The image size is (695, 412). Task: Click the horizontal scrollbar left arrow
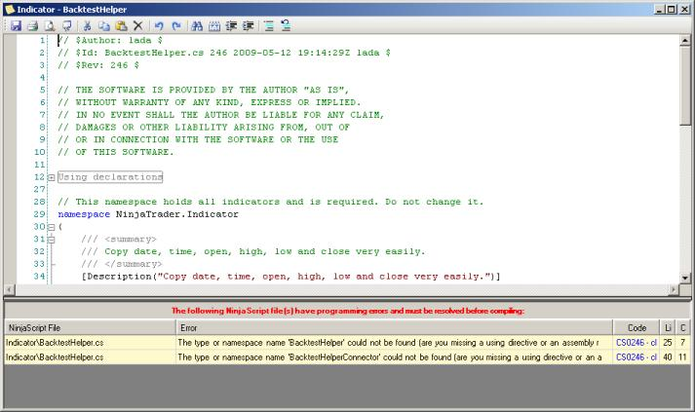[10, 289]
